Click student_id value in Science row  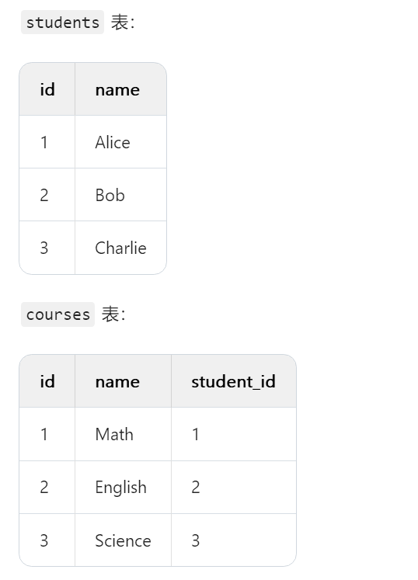[x=234, y=540]
